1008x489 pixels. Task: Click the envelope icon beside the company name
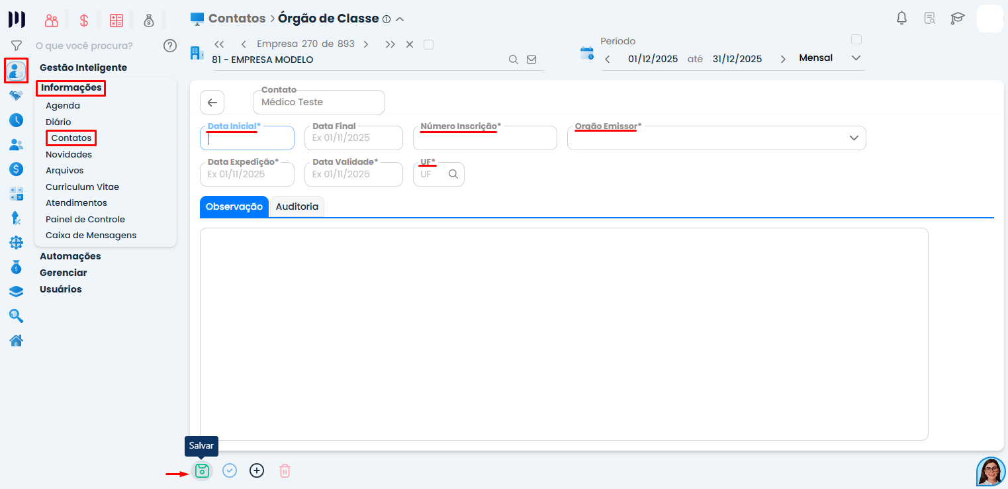tap(531, 60)
